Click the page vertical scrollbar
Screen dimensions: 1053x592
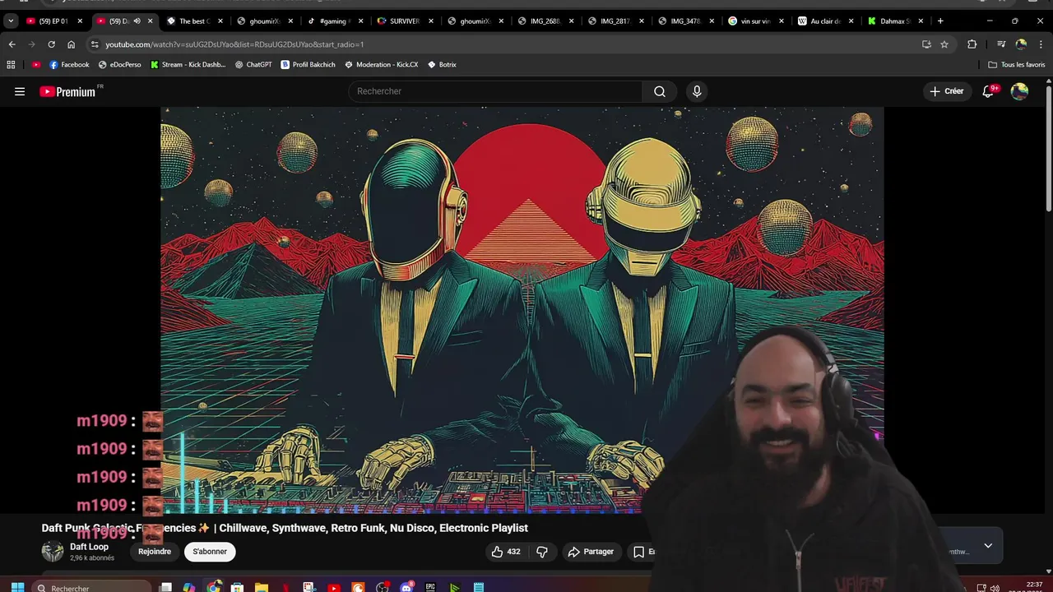[x=1048, y=148]
